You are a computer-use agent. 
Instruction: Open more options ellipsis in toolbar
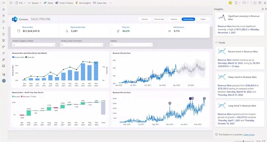click(110, 3)
